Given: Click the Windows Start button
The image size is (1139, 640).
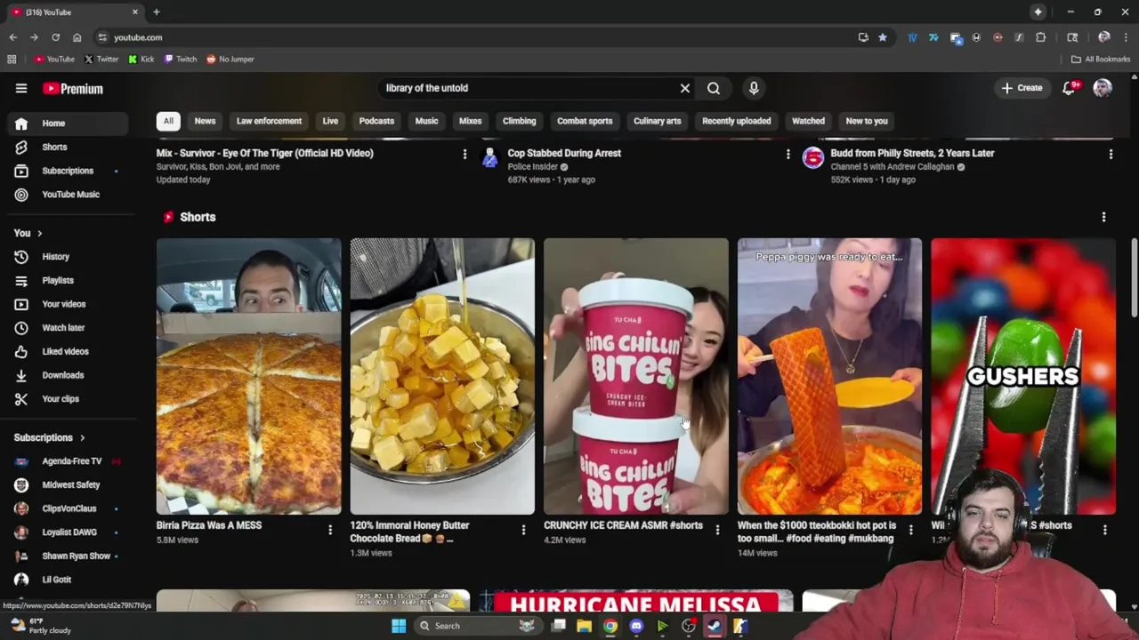Looking at the screenshot, I should 399,626.
